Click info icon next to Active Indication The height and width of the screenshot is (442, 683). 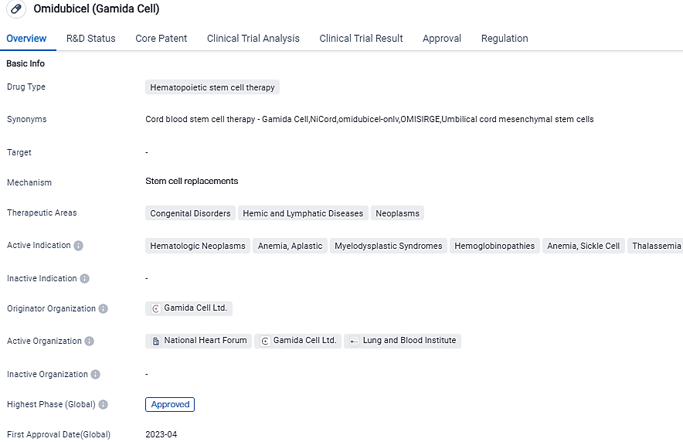[x=78, y=246]
